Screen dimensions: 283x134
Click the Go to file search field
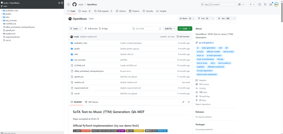point(146,28)
